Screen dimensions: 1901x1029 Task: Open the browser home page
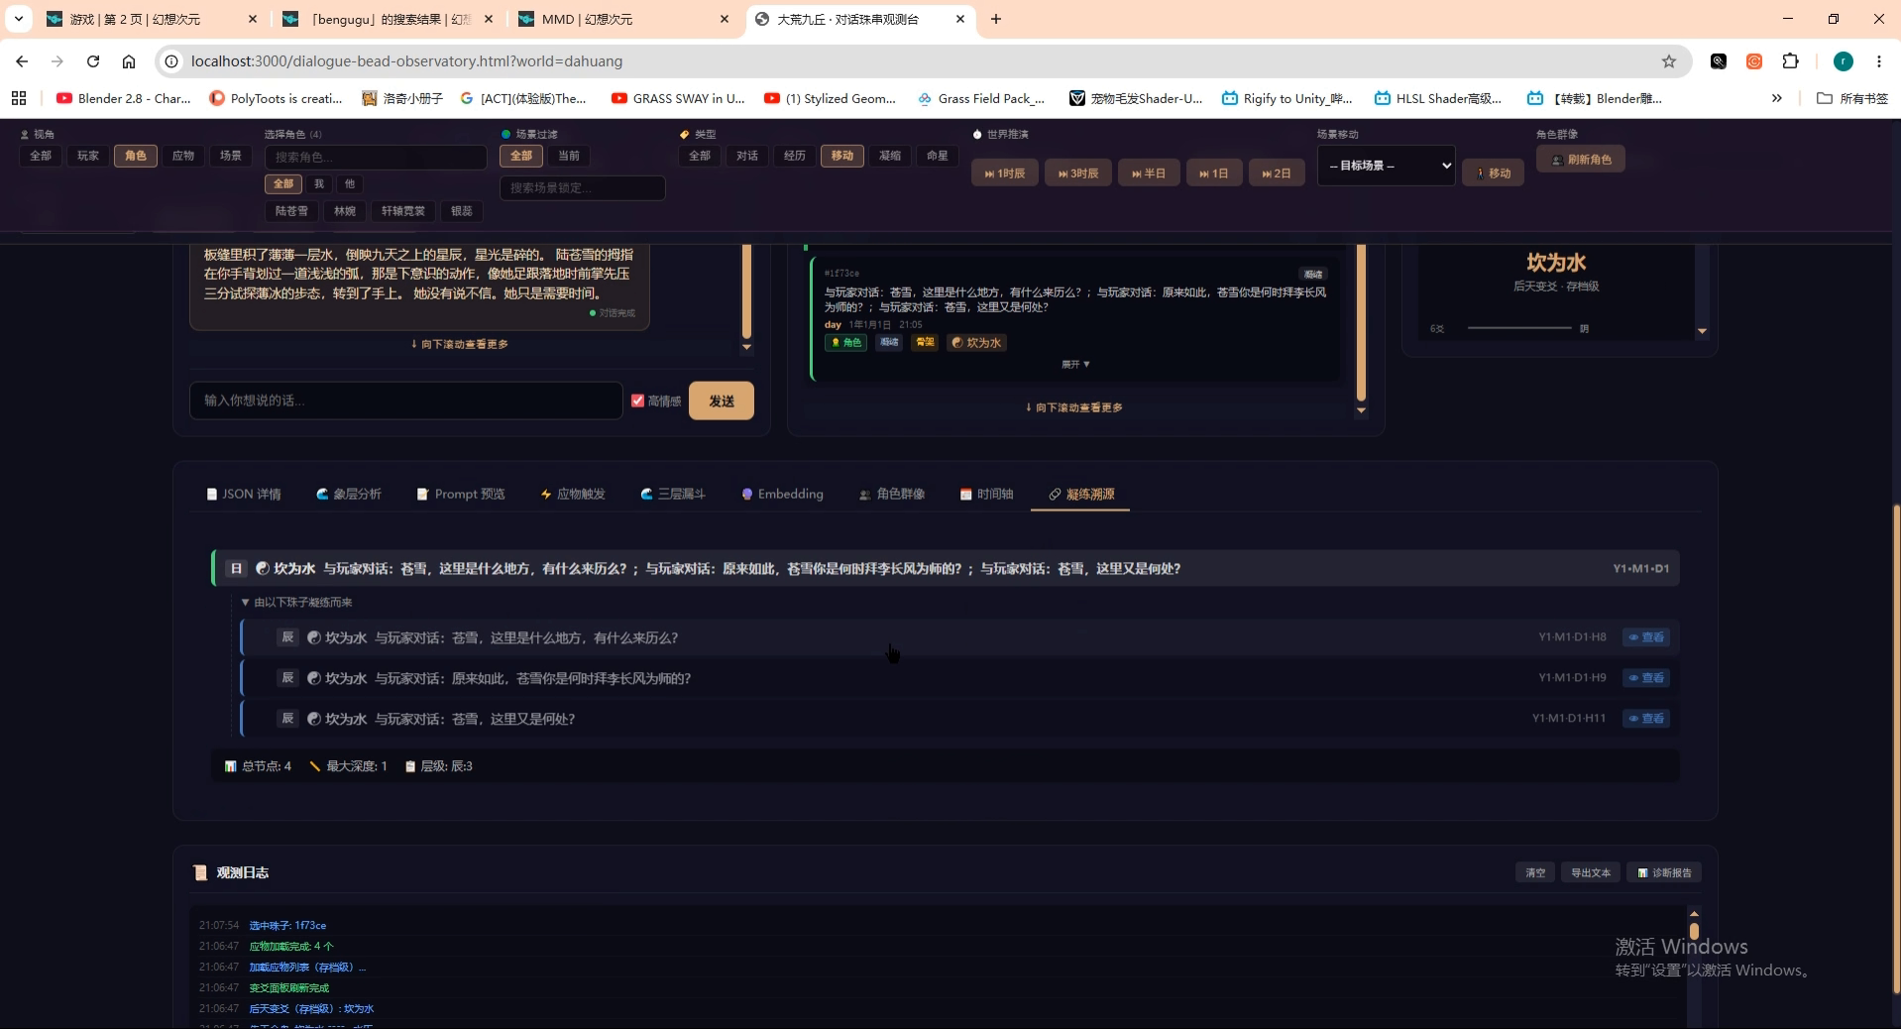pyautogui.click(x=129, y=61)
